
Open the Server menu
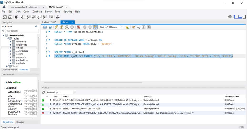pyautogui.click(x=48, y=12)
